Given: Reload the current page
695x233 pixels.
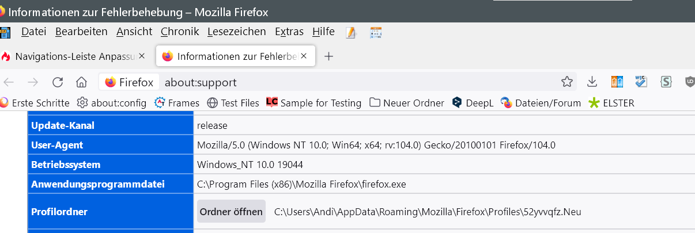Looking at the screenshot, I should [58, 82].
